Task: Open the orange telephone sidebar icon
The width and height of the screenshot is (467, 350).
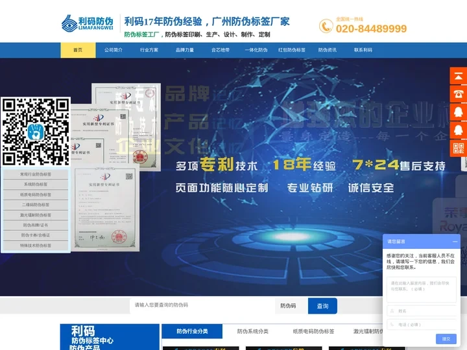Action: click(458, 94)
